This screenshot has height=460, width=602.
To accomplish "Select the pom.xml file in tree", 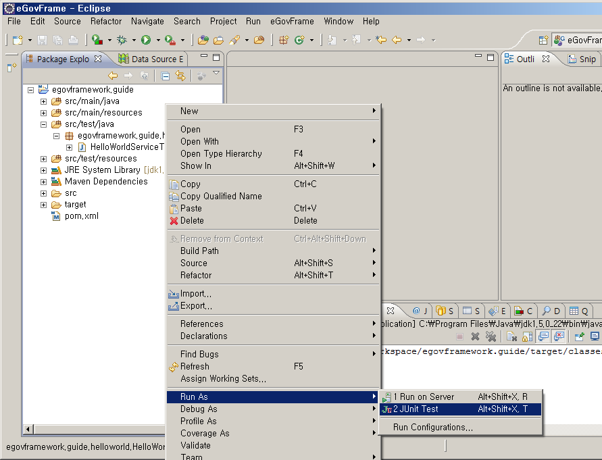I will (81, 216).
